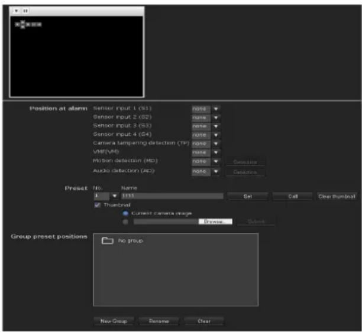362x332 pixels.
Task: Click the Motion detection (MD) label
Action: [x=125, y=161]
